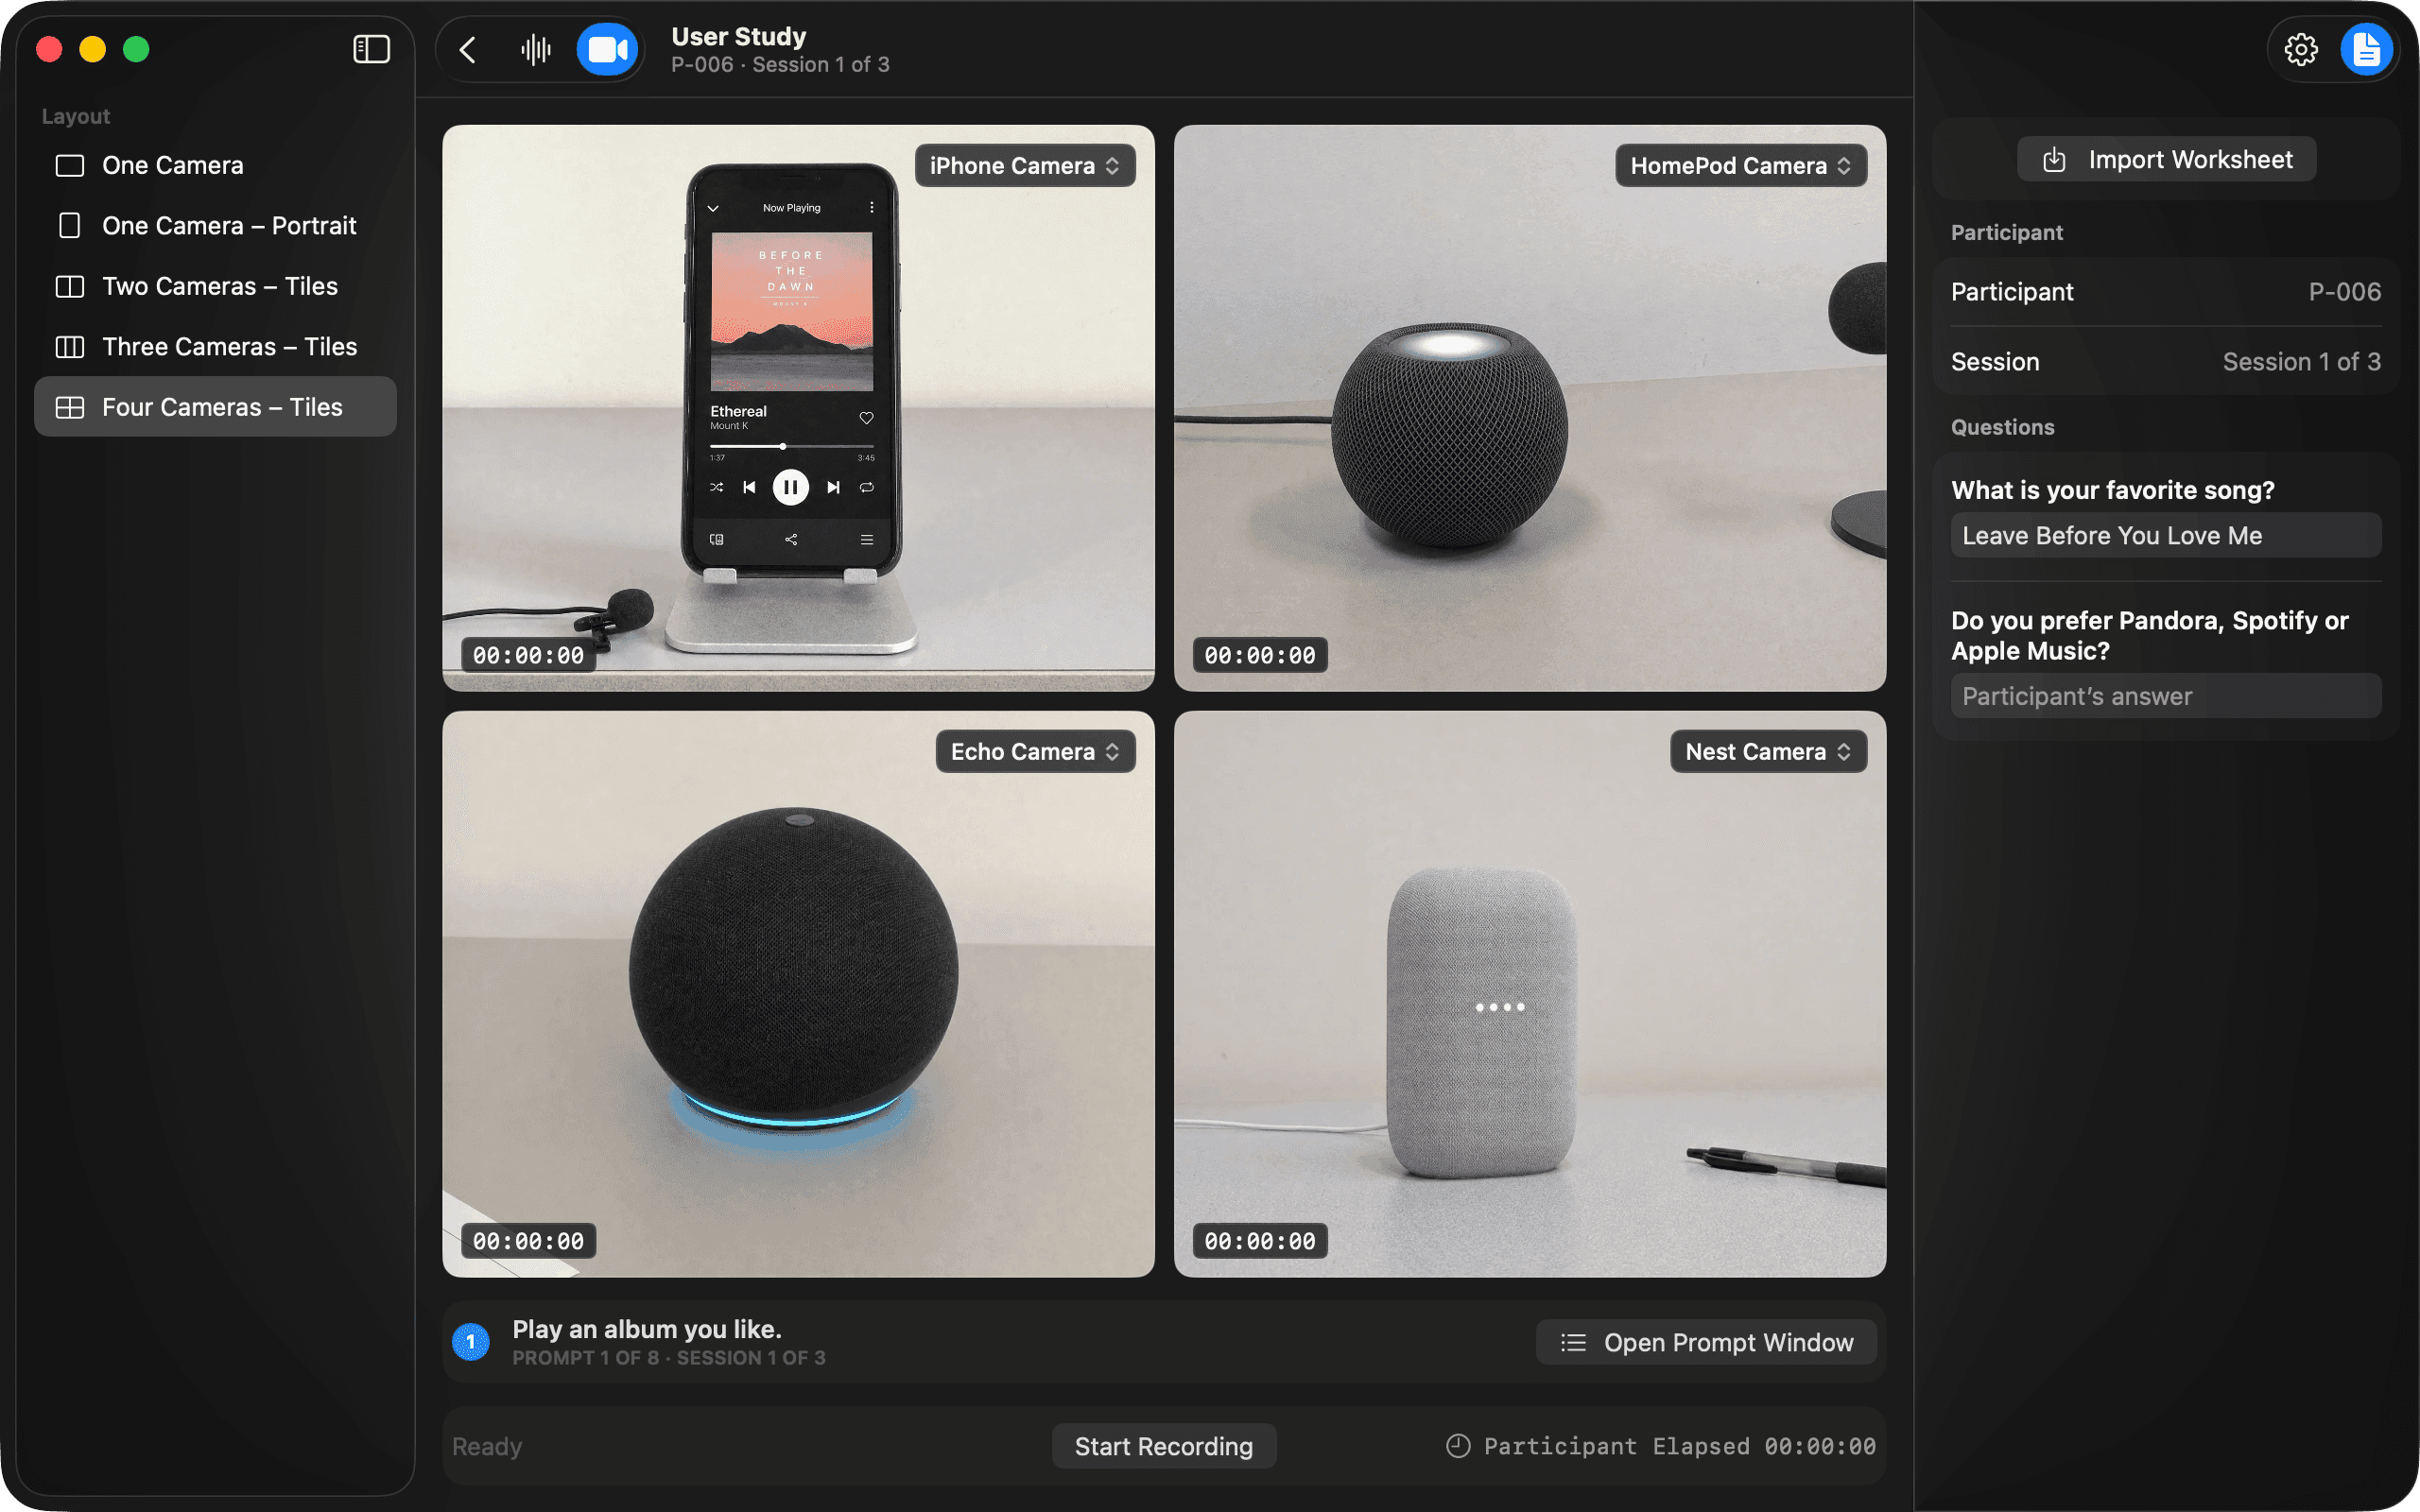Image resolution: width=2420 pixels, height=1512 pixels.
Task: Choose Three Cameras – Tiles layout
Action: coord(215,347)
